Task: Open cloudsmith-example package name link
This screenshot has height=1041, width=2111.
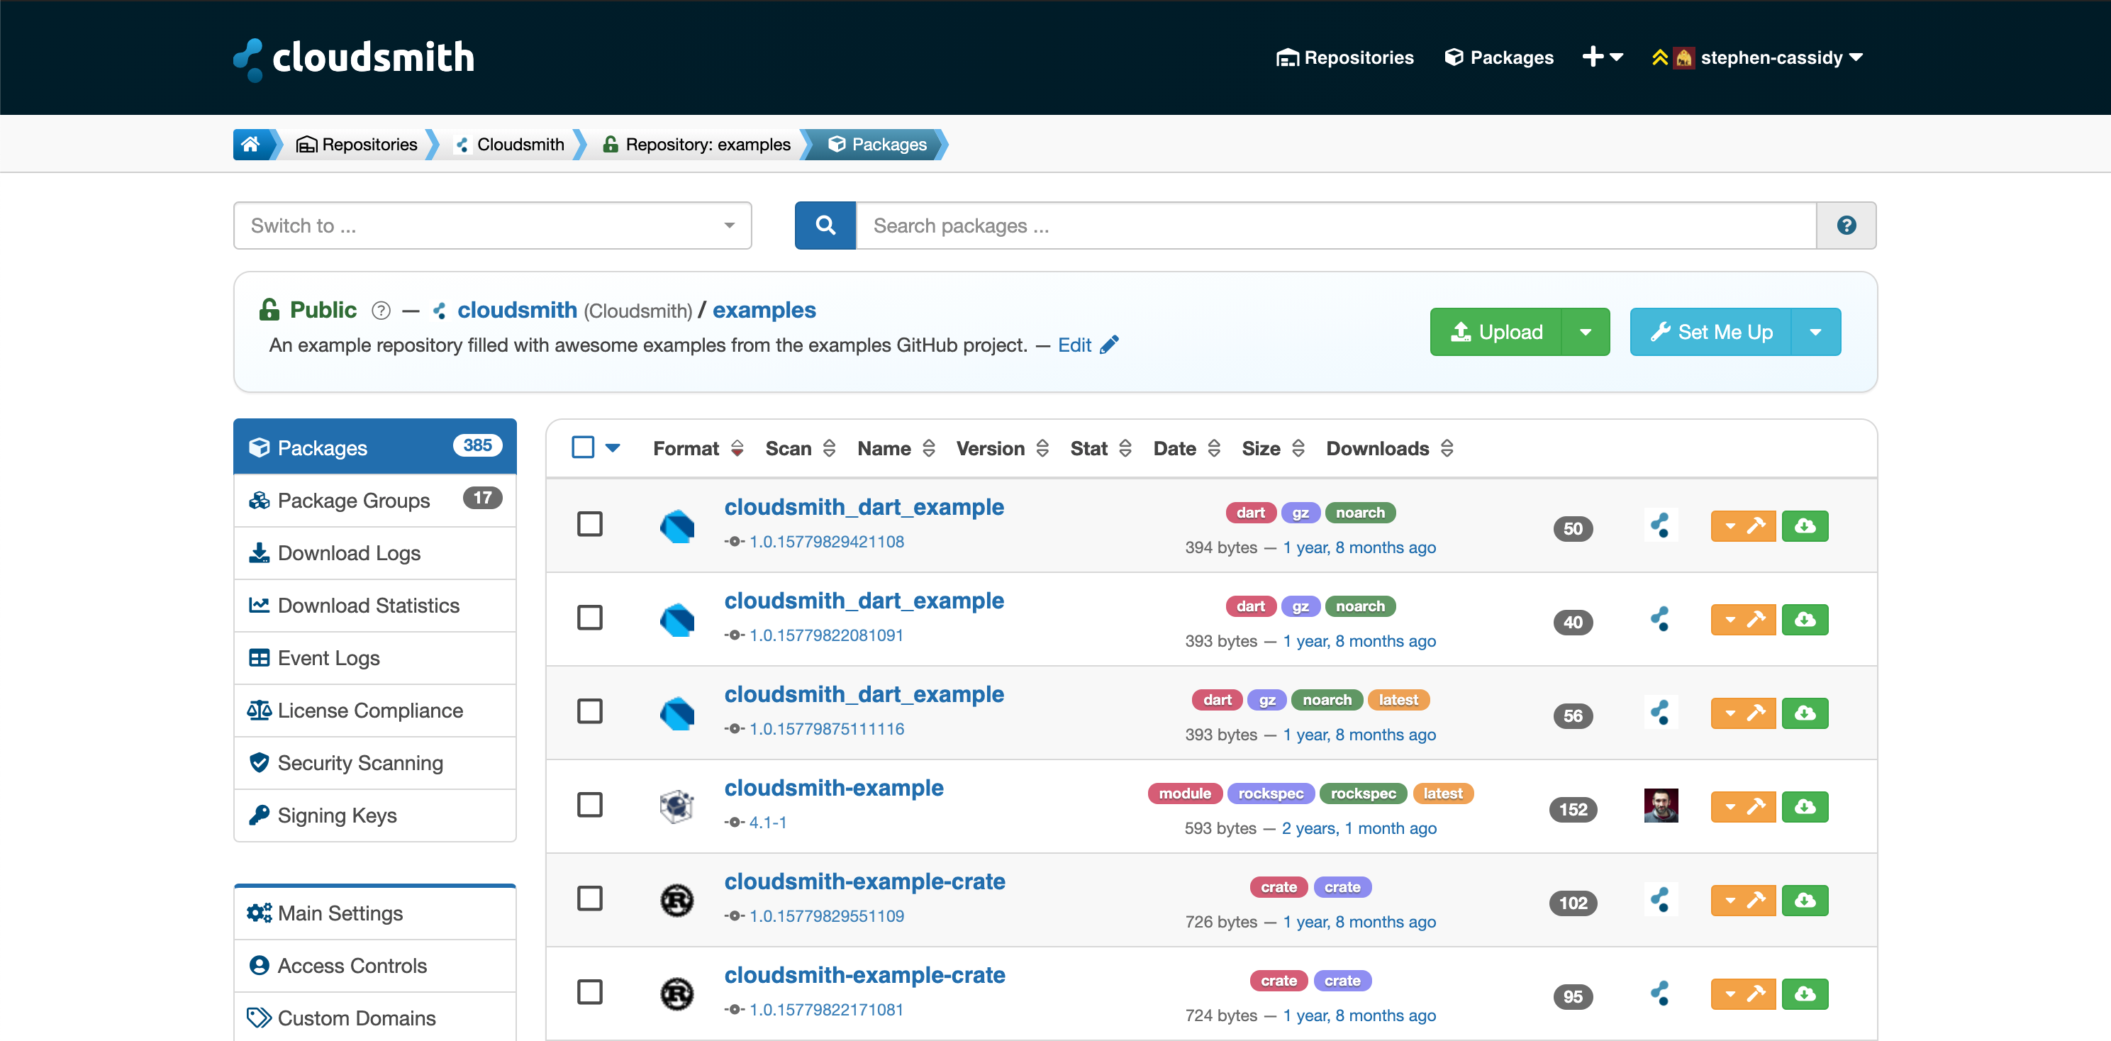Action: coord(833,788)
